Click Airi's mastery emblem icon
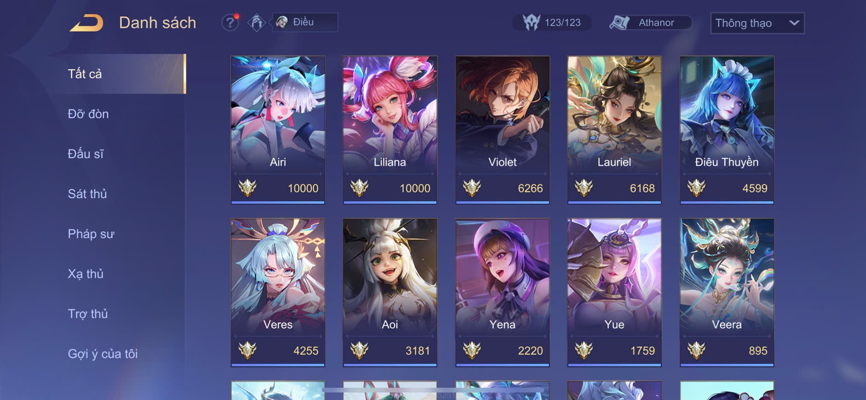The width and height of the screenshot is (866, 400). (x=247, y=188)
